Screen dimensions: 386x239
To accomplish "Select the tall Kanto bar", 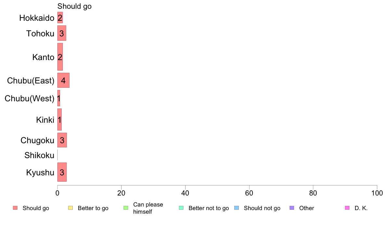I will [60, 57].
